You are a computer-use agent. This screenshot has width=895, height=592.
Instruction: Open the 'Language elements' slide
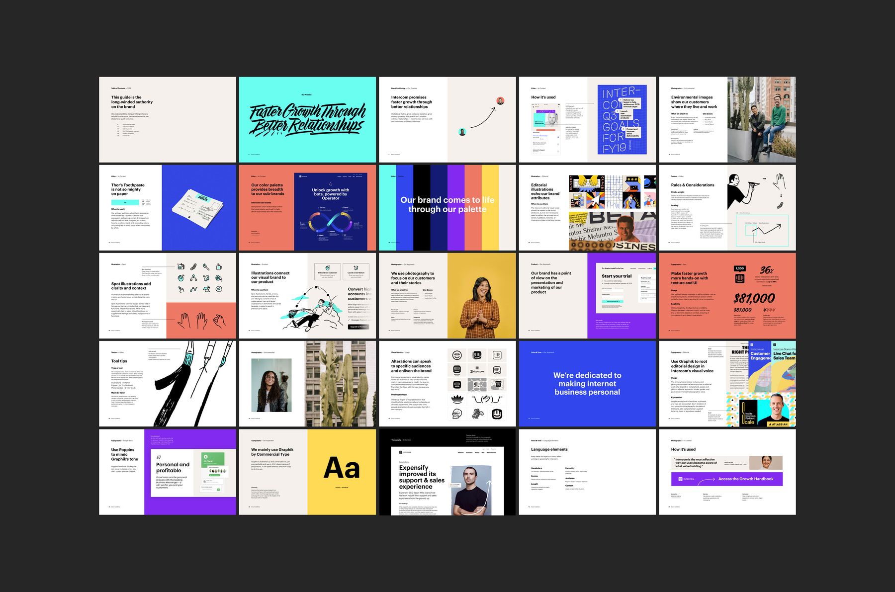(587, 472)
